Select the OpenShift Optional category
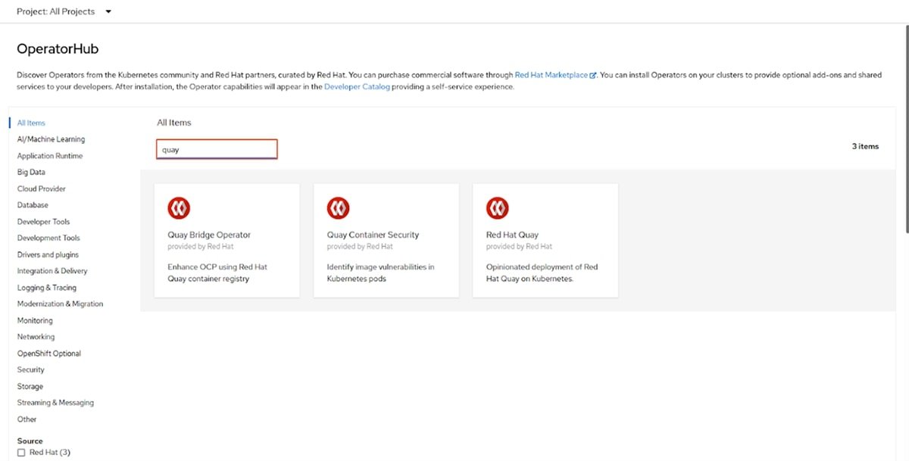 48,354
